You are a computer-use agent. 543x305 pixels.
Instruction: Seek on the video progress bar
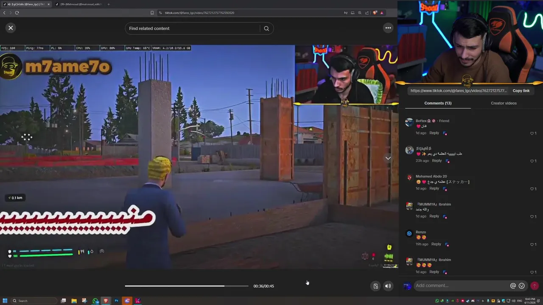click(187, 286)
